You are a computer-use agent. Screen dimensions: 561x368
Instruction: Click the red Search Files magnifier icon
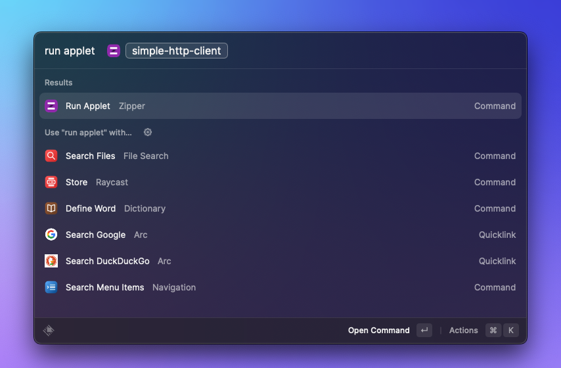coord(51,156)
